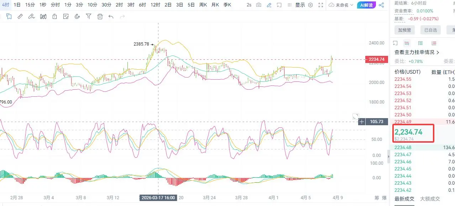
Task: Expand 查看主力挂单情况 link
Action: (417, 52)
